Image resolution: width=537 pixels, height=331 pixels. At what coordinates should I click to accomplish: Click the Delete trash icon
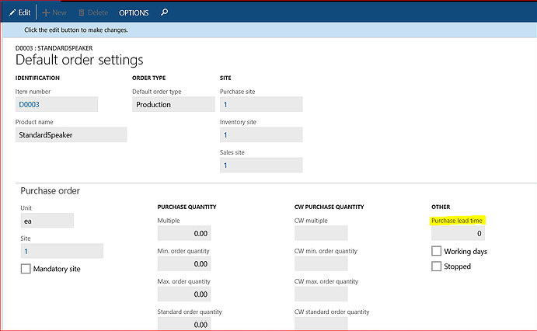81,12
